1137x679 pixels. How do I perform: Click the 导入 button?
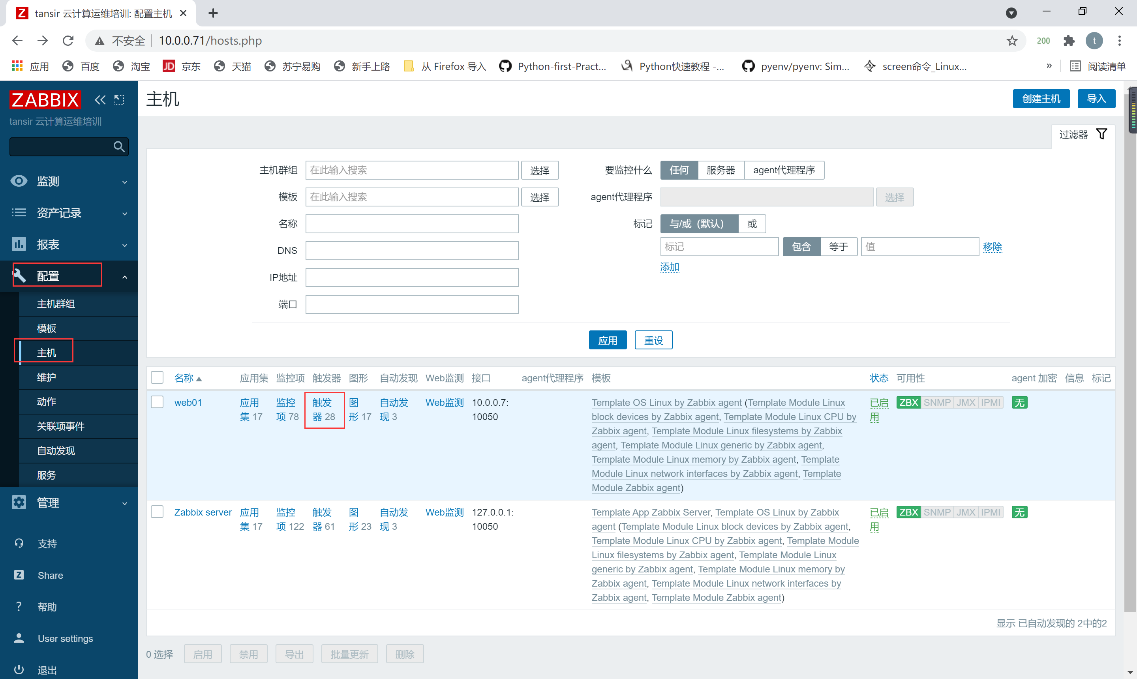tap(1096, 99)
